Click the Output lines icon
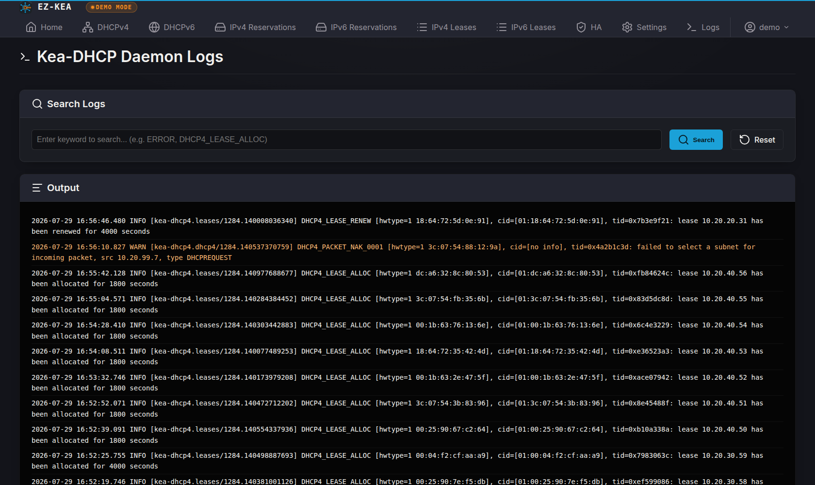This screenshot has width=815, height=485. point(37,188)
